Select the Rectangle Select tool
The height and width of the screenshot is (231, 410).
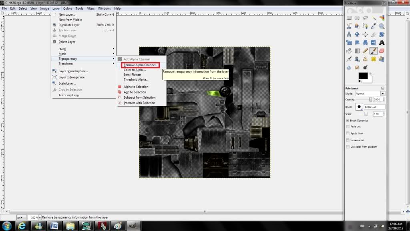[x=349, y=18]
